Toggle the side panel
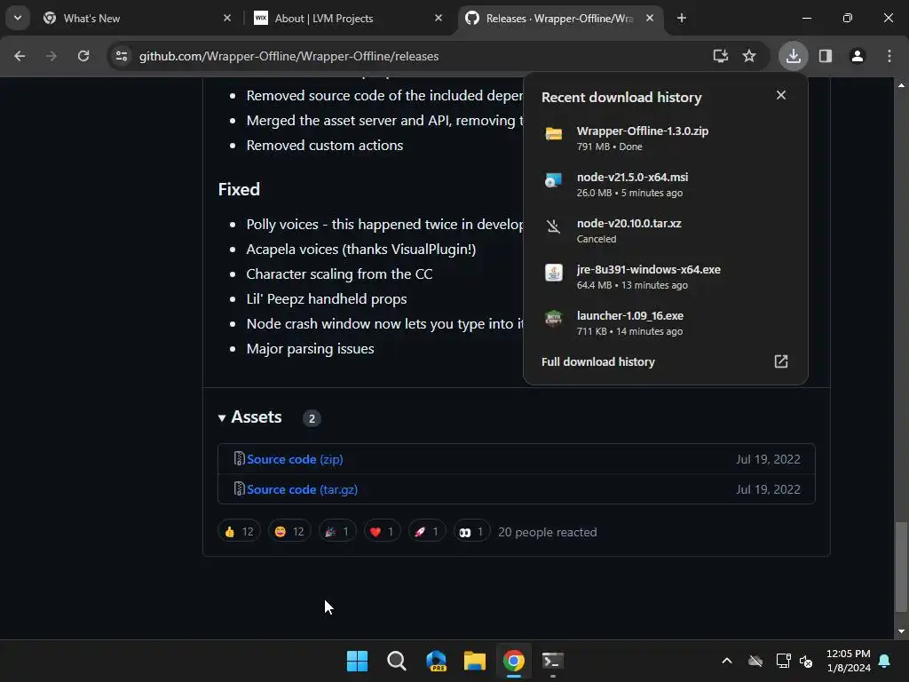Viewport: 909px width, 682px height. tap(826, 56)
